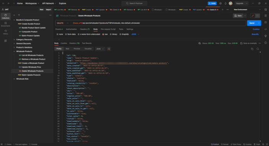This screenshot has width=269, height=146.
Task: Search the response using magnifier icon
Action: click(x=258, y=49)
